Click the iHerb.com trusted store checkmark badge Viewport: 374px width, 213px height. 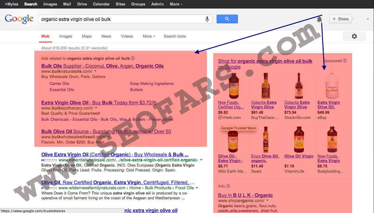[x=220, y=117]
